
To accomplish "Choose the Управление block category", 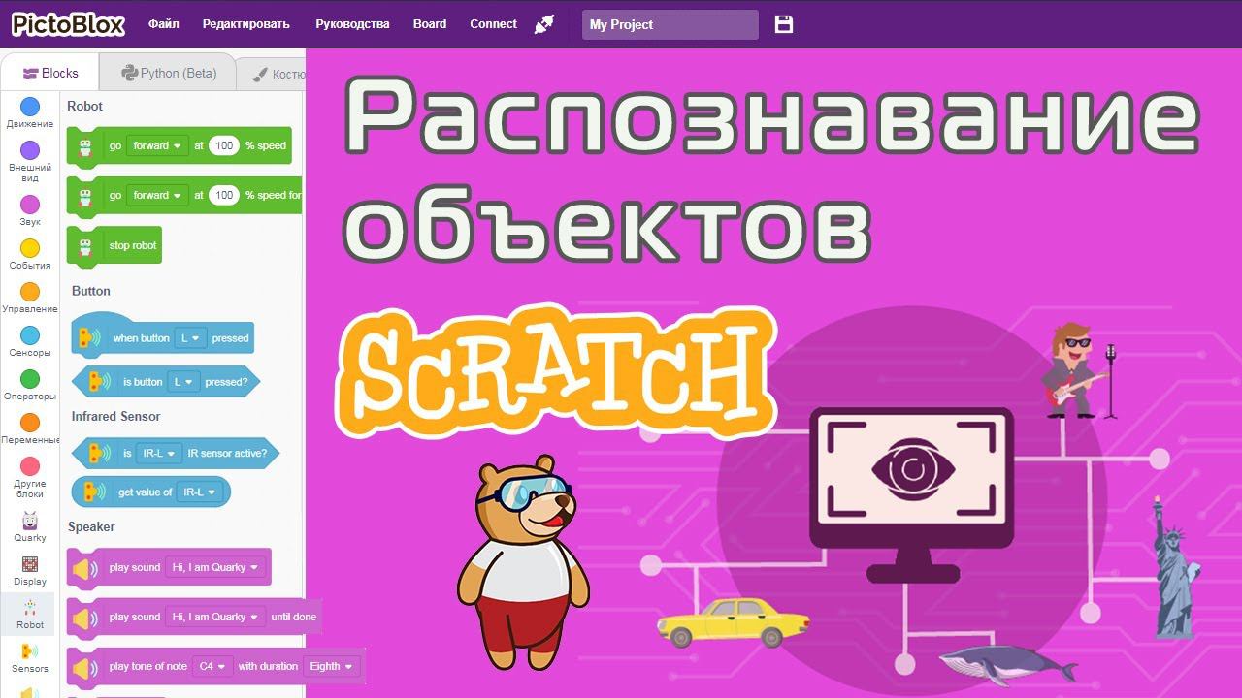I will pyautogui.click(x=30, y=298).
